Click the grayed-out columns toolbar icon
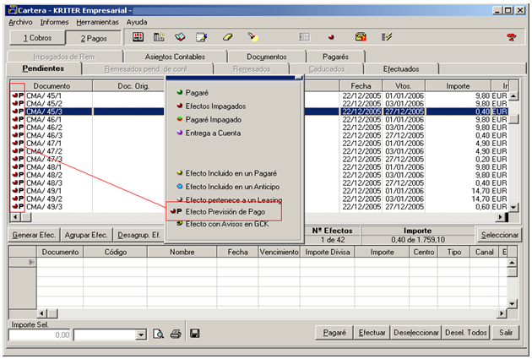 tap(304, 37)
